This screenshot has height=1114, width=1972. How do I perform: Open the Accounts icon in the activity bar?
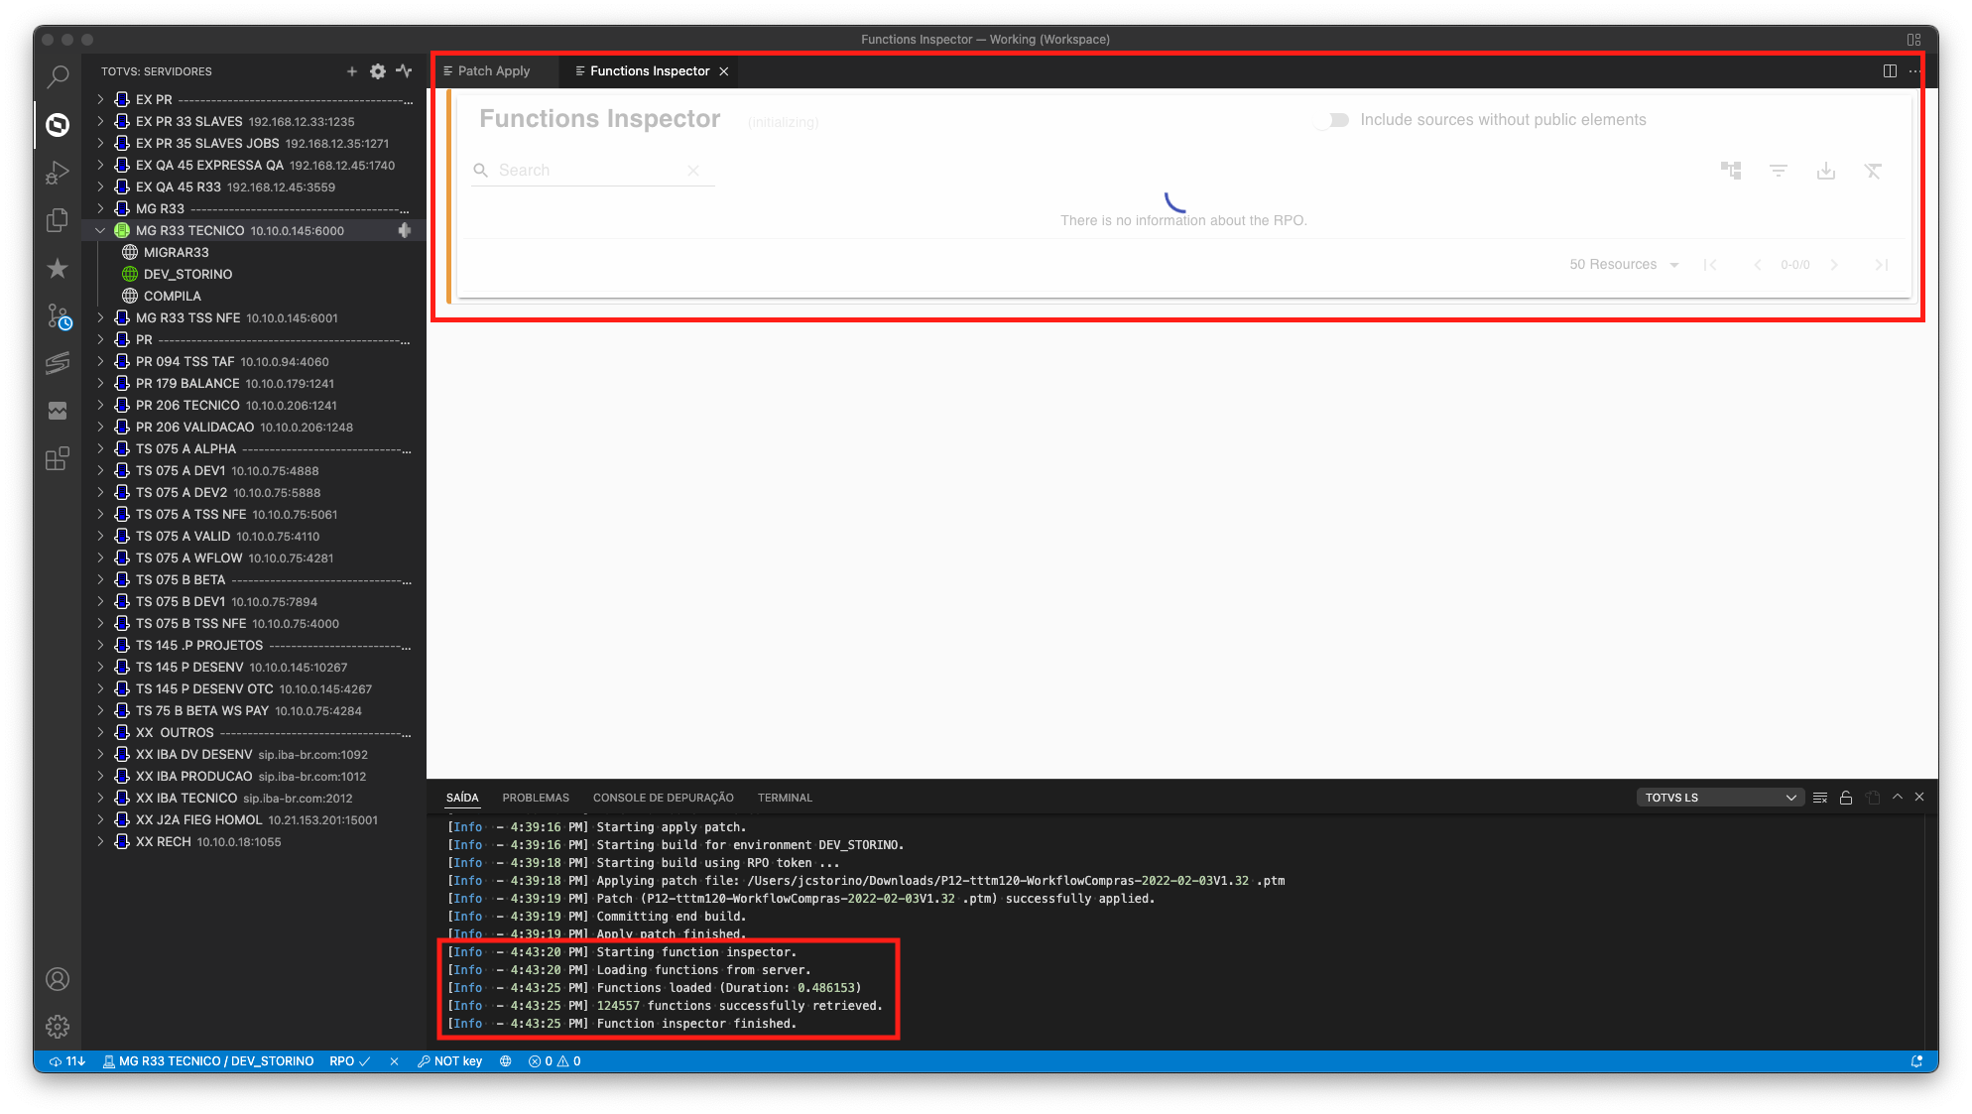[57, 979]
